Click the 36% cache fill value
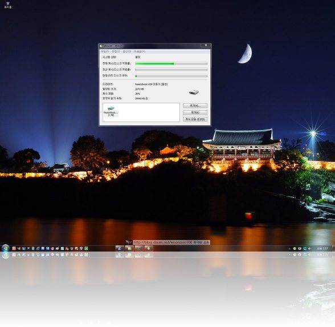The width and height of the screenshot is (335, 327). (x=137, y=94)
